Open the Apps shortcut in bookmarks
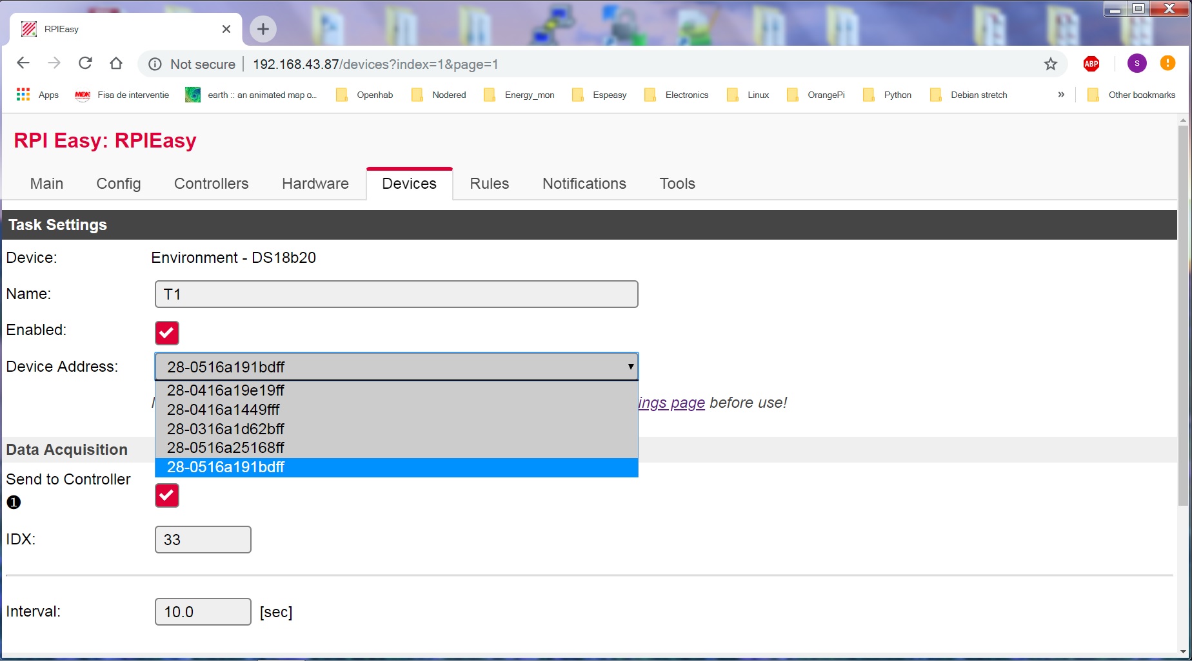Viewport: 1192px width, 661px height. tap(37, 95)
